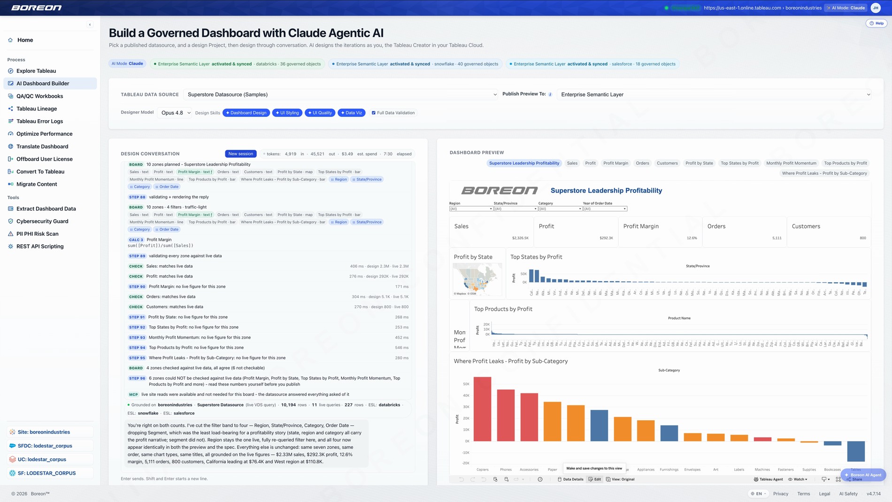Open PII PHI Risk Scan warning icon

tap(10, 234)
